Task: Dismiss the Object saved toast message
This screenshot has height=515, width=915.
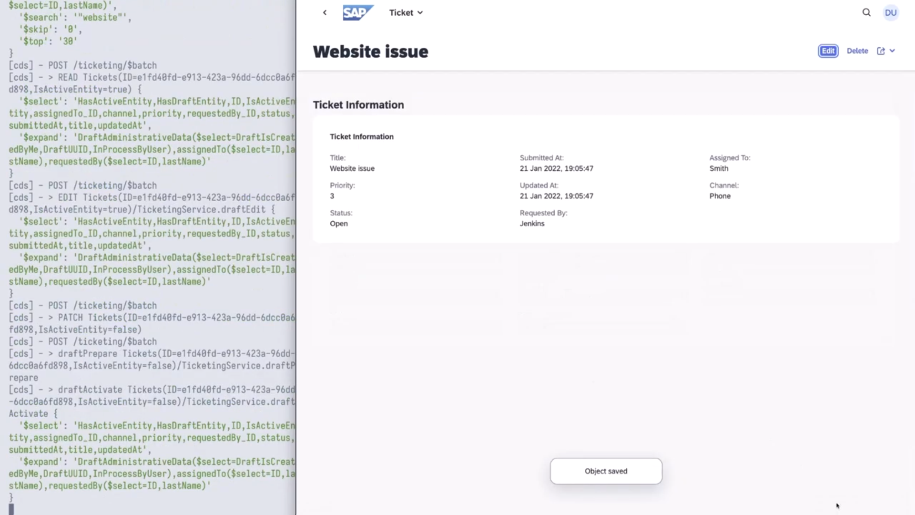Action: tap(606, 471)
